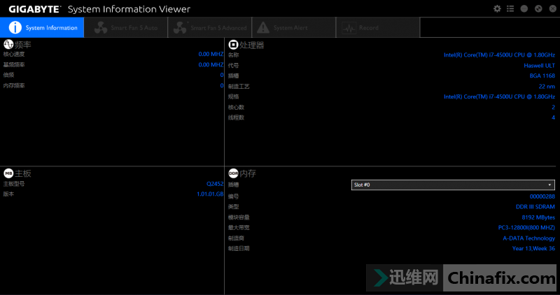Click the PC3-12800I(800 MHZ) bandwidth value
The width and height of the screenshot is (560, 295).
[x=526, y=228]
